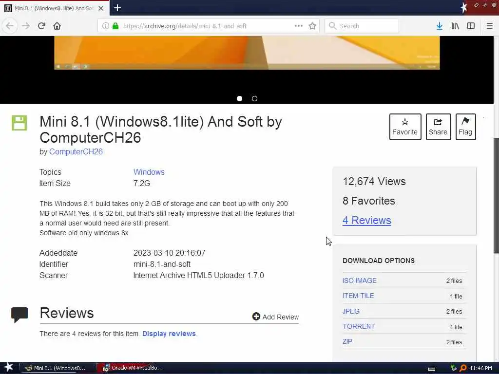Viewport: 499px width, 374px height.
Task: Open the Library bookshelf icon
Action: tap(455, 26)
